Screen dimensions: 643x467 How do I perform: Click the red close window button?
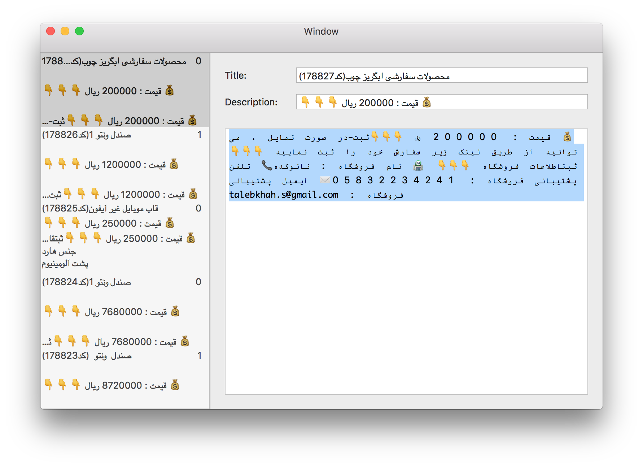pyautogui.click(x=51, y=31)
